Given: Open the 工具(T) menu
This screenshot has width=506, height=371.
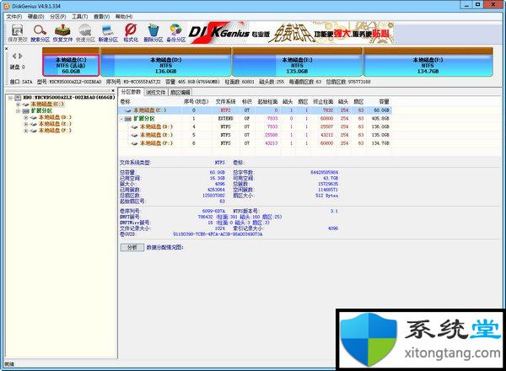Looking at the screenshot, I should pyautogui.click(x=80, y=17).
